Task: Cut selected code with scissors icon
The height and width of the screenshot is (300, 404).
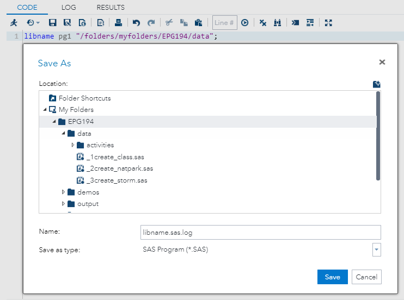Action: click(x=169, y=23)
